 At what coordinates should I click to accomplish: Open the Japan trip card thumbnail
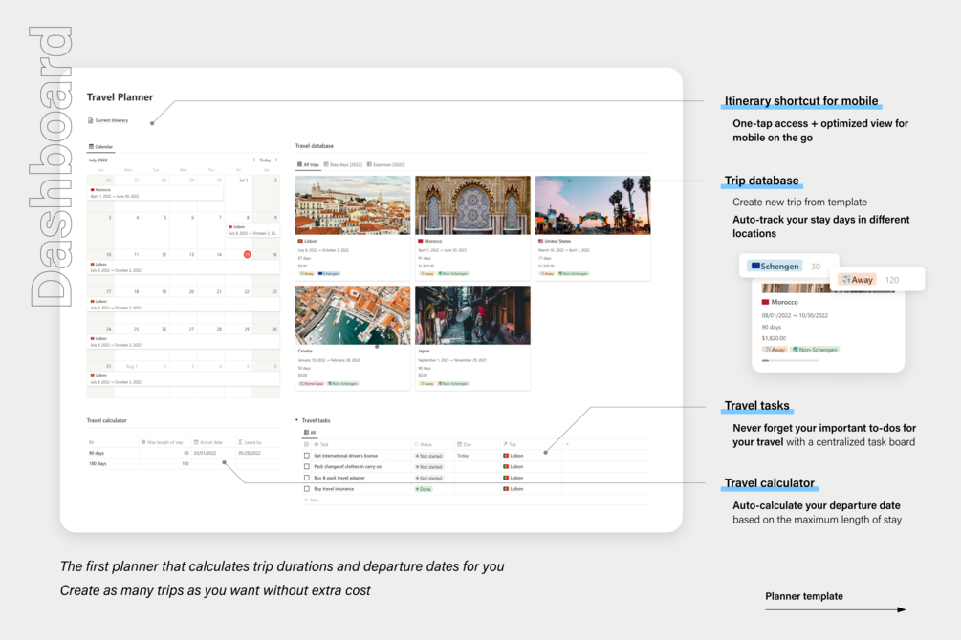click(x=472, y=315)
